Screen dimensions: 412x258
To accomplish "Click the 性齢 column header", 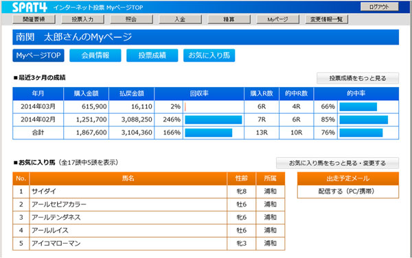I will pos(242,178).
